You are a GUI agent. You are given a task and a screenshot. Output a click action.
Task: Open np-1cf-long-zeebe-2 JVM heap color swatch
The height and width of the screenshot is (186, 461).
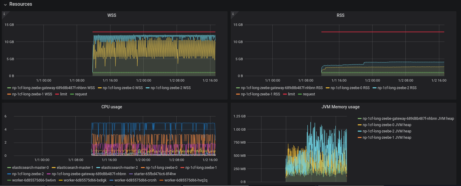360,131
